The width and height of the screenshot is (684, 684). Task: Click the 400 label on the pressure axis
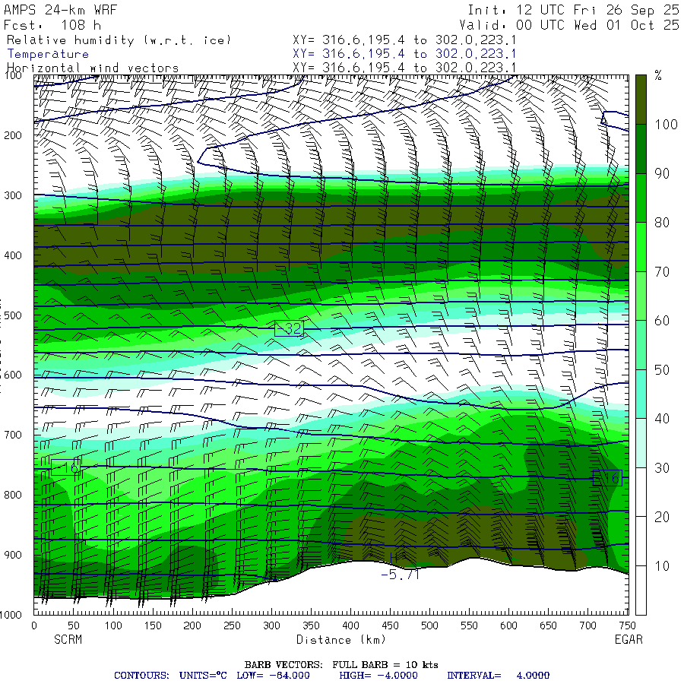13,255
